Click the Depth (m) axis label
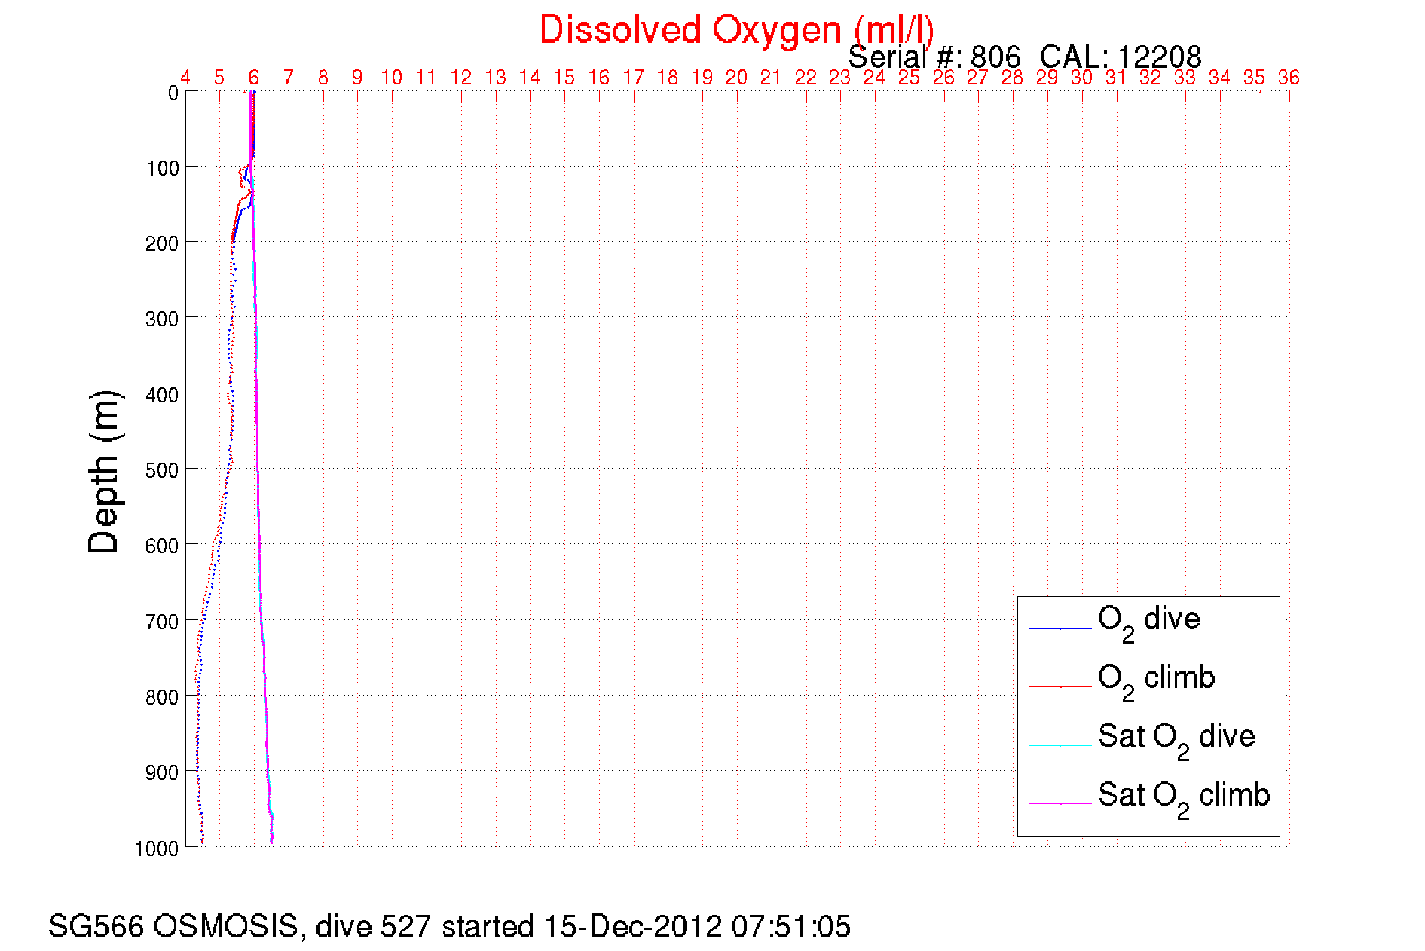 [x=103, y=472]
